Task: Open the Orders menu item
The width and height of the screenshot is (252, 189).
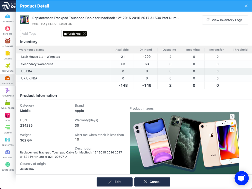Action: 8,55
